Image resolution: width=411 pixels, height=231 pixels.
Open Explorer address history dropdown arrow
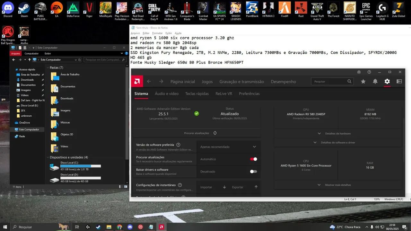[x=76, y=60]
